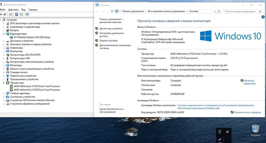This screenshot has width=266, height=143.
Task: Open the Справка menu
Action: (33, 10)
